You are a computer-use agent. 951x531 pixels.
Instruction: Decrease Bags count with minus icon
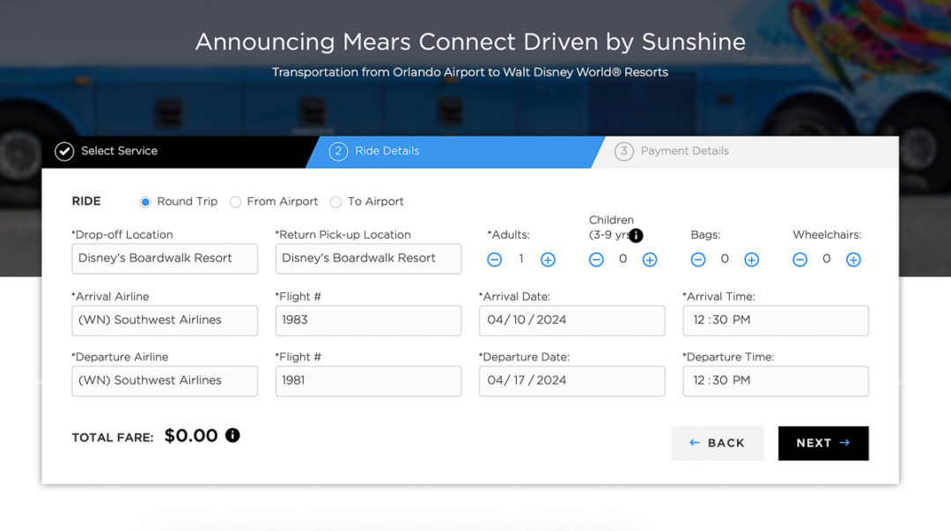click(698, 259)
